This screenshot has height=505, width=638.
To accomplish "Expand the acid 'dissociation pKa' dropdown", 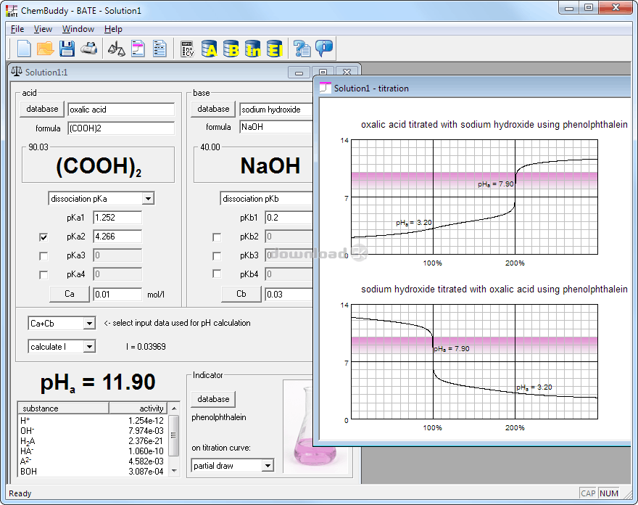I will [x=148, y=199].
